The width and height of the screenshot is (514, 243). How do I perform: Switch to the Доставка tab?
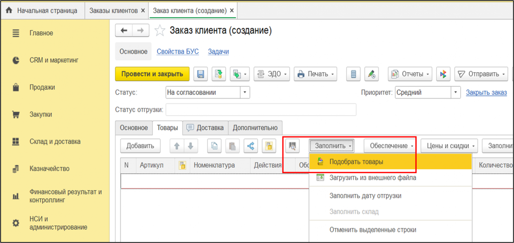[x=205, y=128]
